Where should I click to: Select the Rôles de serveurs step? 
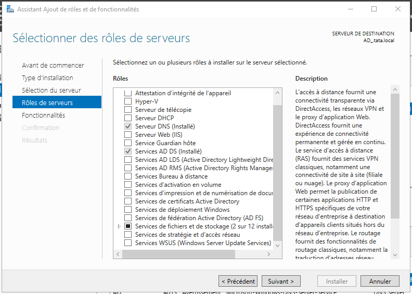tap(57, 102)
